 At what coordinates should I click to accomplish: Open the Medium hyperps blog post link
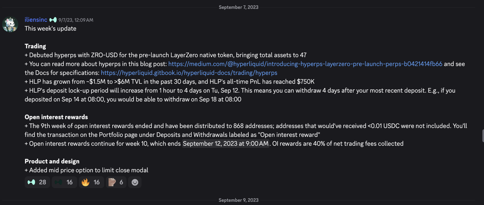coord(305,64)
